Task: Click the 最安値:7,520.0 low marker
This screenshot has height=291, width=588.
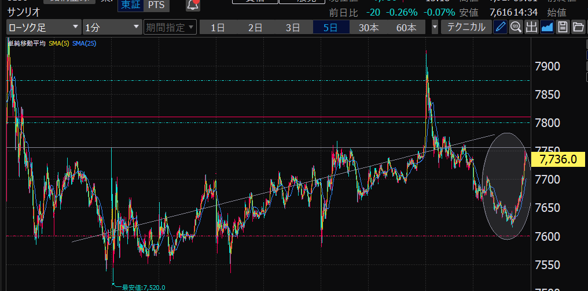Action: pos(142,287)
